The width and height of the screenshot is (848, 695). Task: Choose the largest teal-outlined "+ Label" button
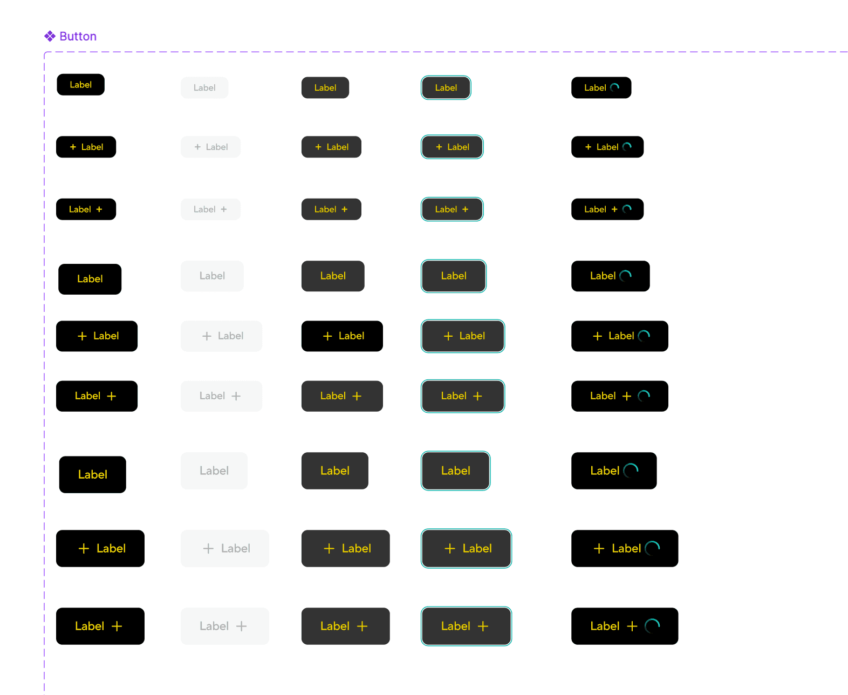tap(467, 549)
